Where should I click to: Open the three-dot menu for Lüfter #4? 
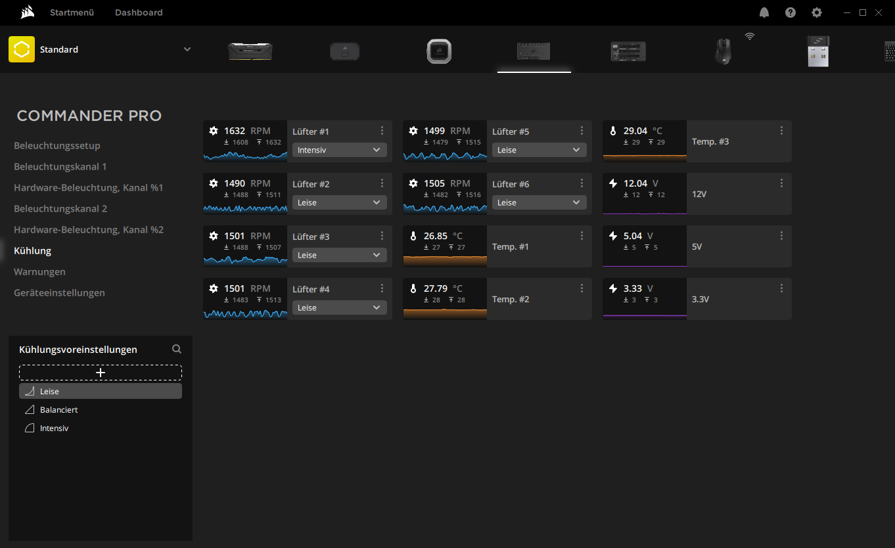[382, 288]
